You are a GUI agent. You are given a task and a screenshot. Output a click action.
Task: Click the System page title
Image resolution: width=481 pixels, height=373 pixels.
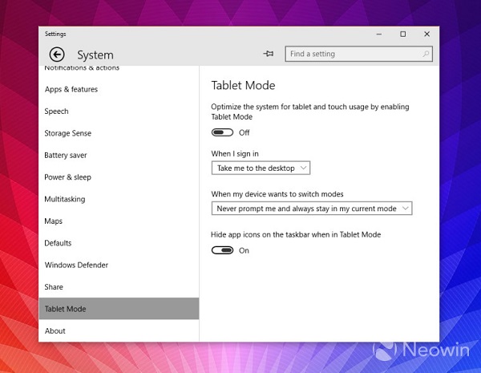tap(95, 55)
